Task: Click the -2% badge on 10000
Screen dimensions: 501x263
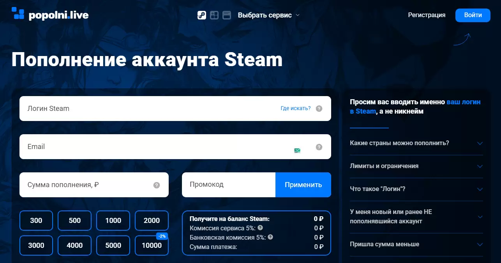Action: 162,236
